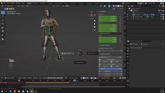This screenshot has height=93, width=165.
Task: Open Action Editor mode dropdown
Action: [x=11, y=78]
